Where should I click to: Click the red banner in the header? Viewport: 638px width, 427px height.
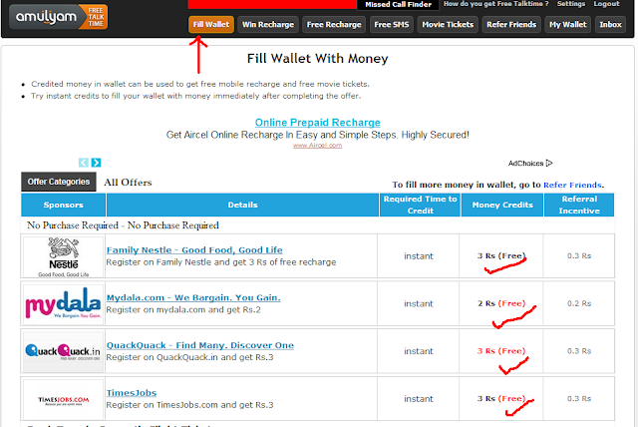click(272, 4)
